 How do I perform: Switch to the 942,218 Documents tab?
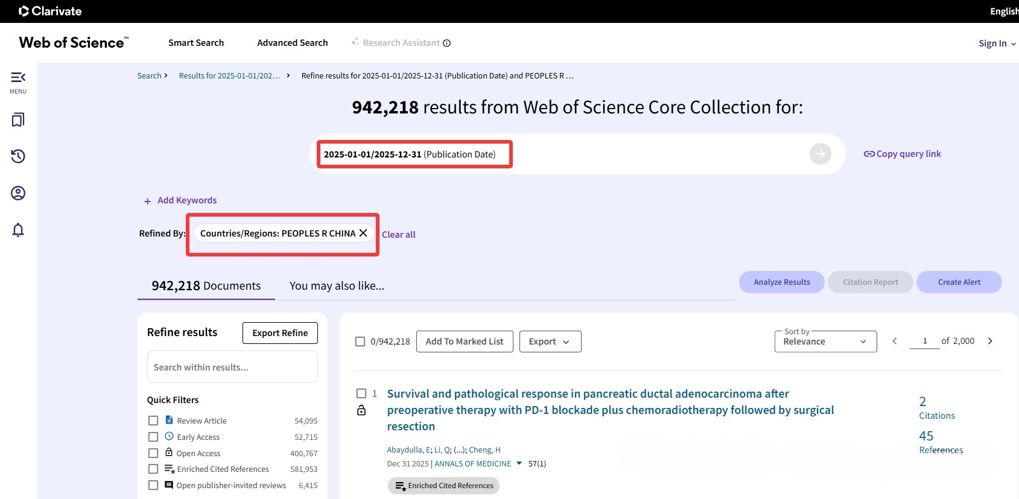[x=206, y=286]
